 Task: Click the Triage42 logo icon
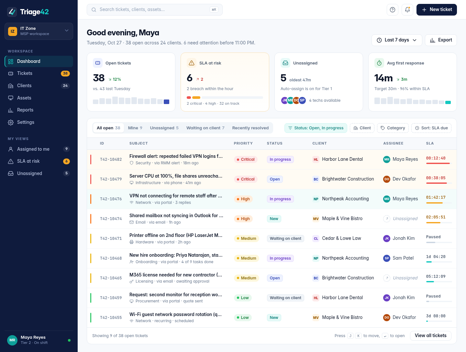point(12,12)
